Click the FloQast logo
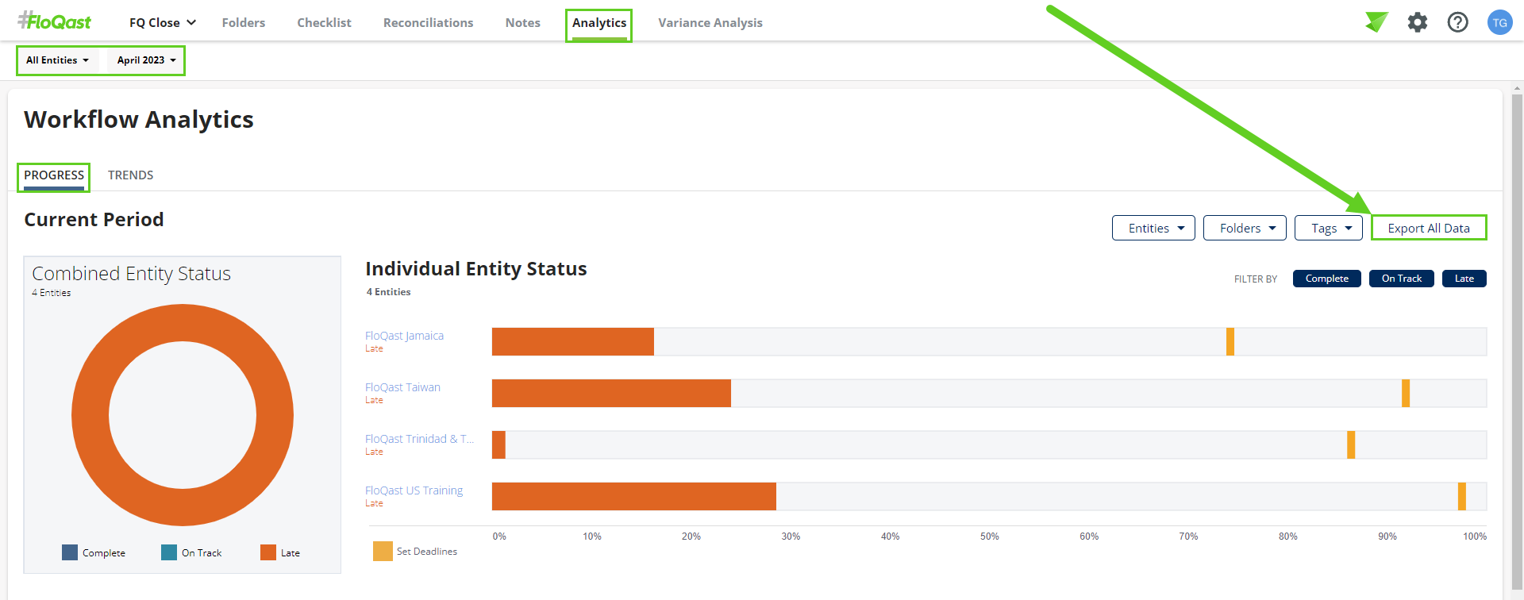 tap(55, 21)
